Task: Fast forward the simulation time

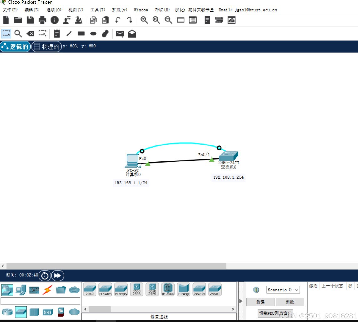Action: (58, 276)
